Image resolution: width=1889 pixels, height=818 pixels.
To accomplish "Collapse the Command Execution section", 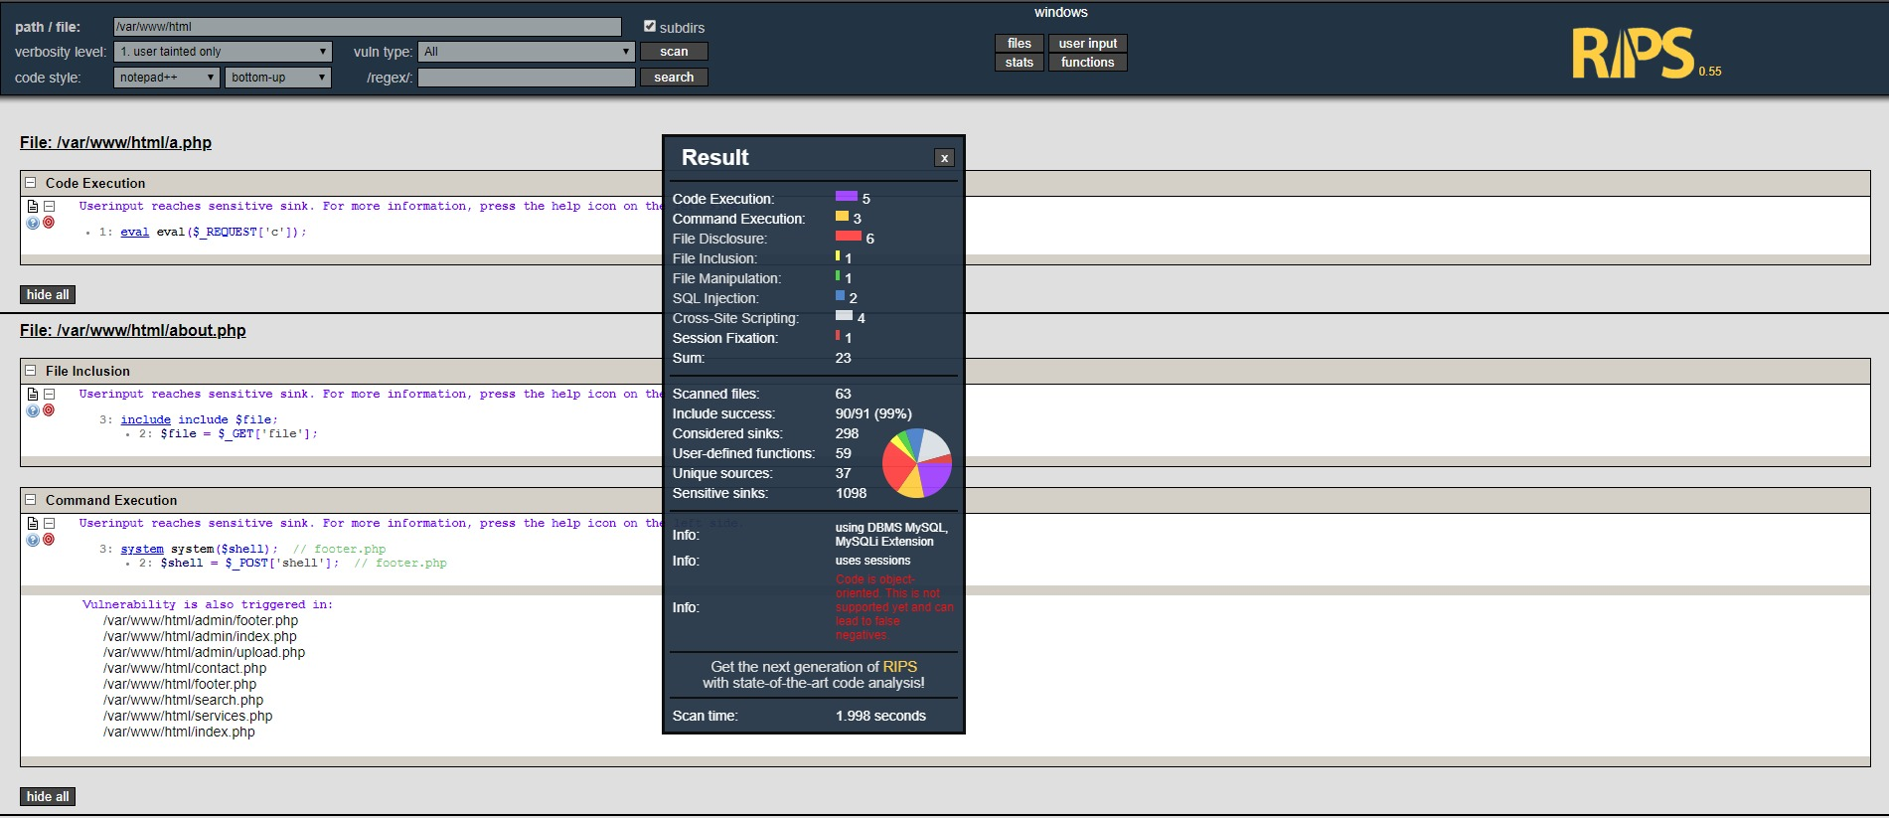I will [x=31, y=500].
